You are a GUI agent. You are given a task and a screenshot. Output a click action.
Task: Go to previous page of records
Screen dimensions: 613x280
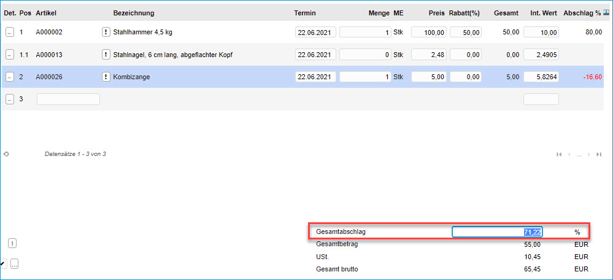click(x=569, y=155)
